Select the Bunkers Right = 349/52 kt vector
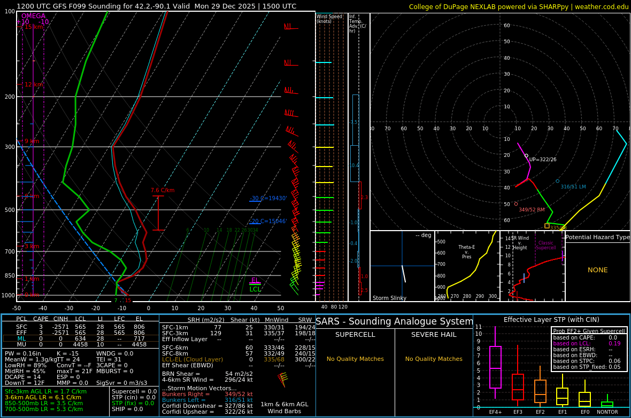 coord(207,395)
